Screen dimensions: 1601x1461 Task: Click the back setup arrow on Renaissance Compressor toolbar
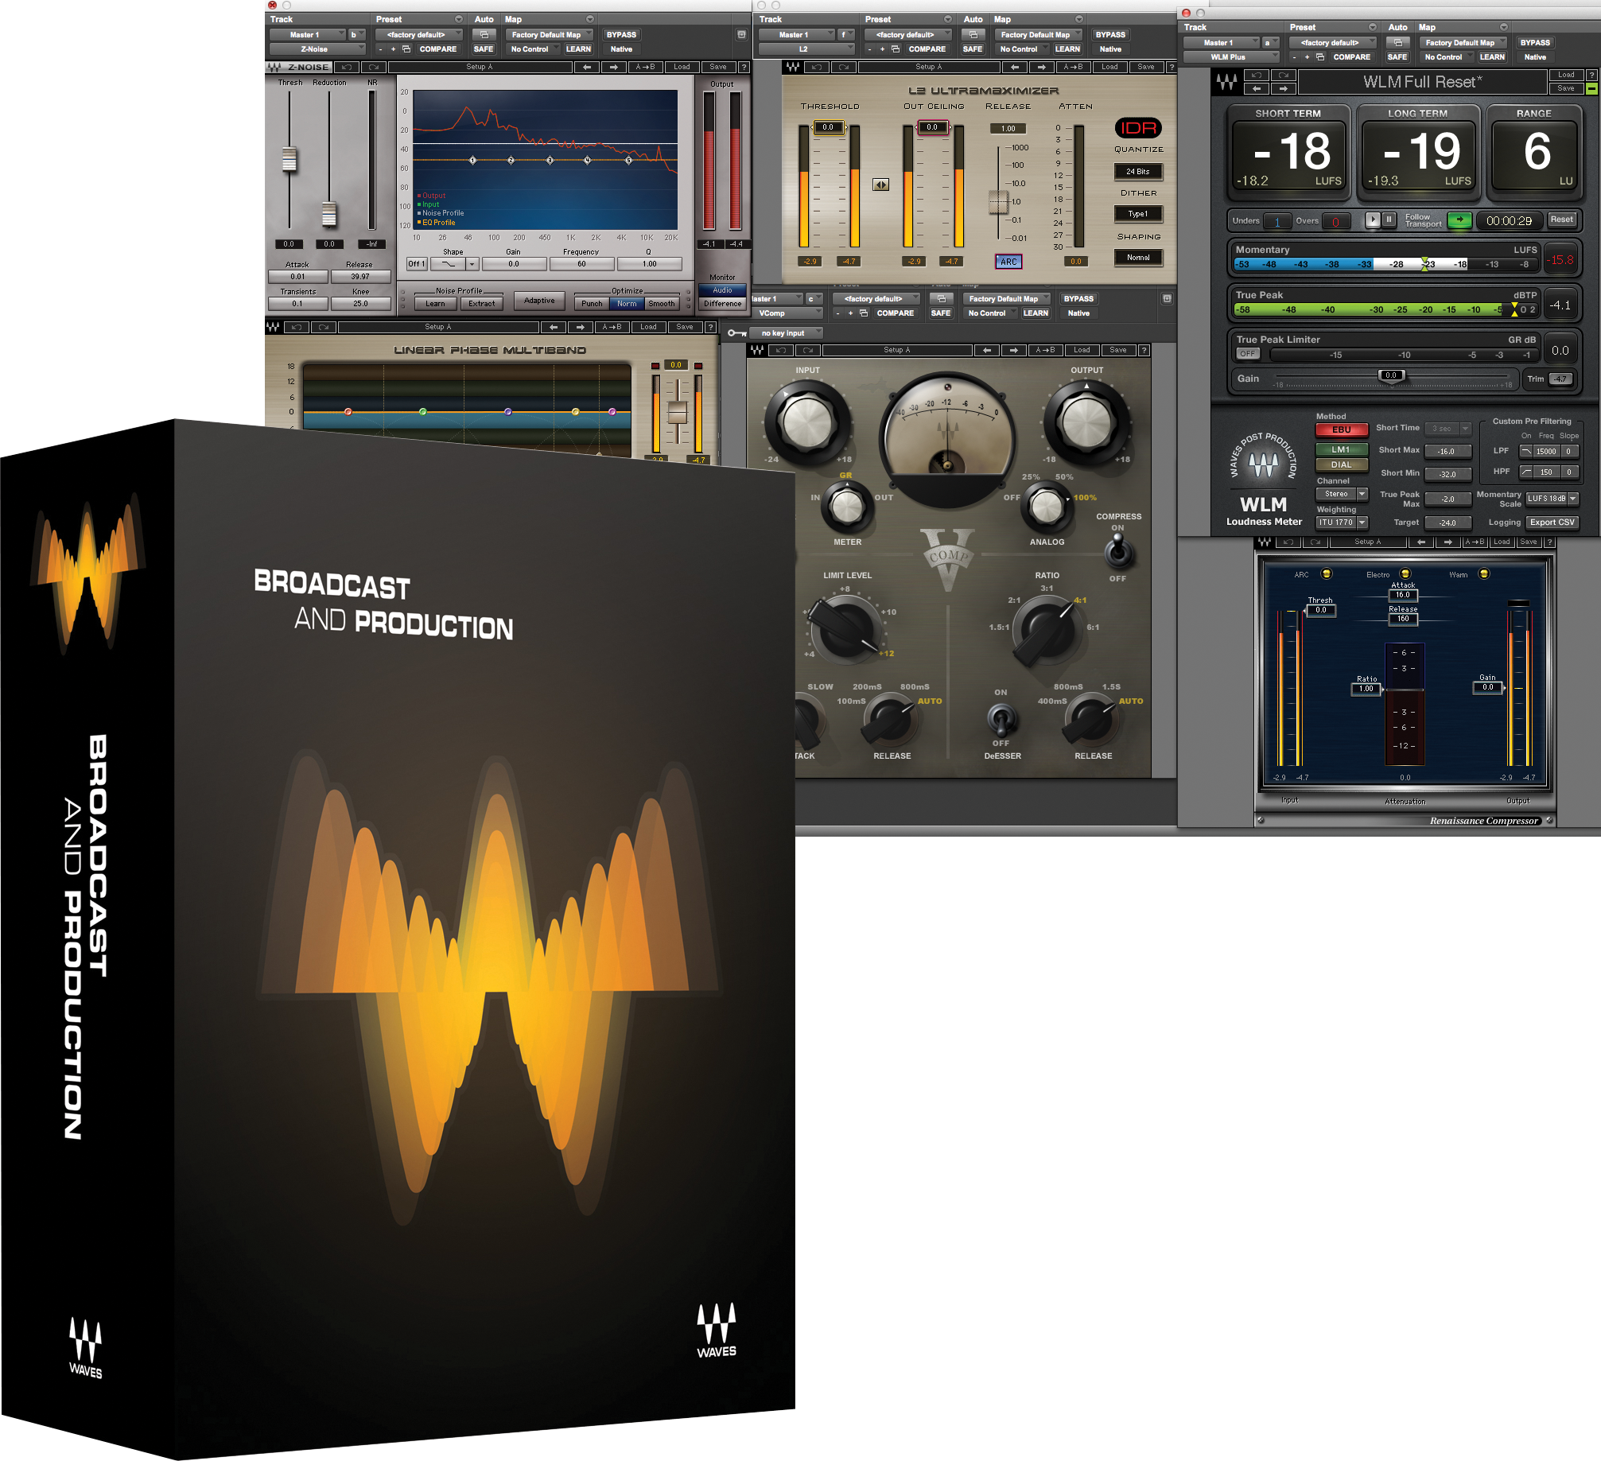click(x=1421, y=541)
